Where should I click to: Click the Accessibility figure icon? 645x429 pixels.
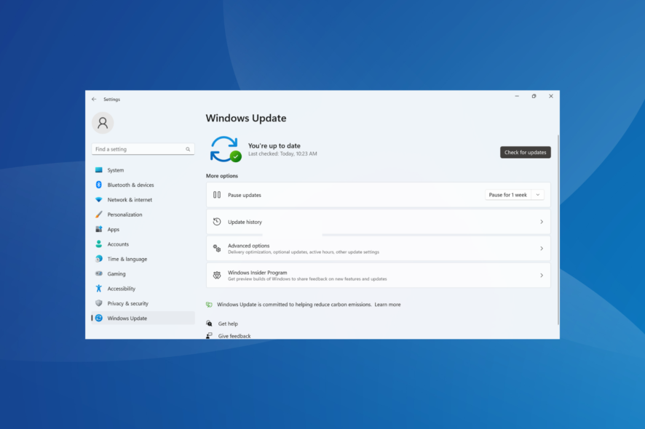(x=99, y=289)
